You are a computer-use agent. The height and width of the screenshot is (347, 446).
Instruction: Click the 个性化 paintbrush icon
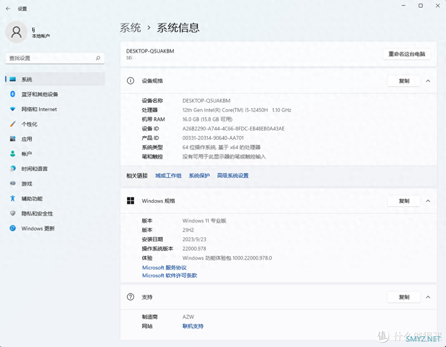[12, 124]
